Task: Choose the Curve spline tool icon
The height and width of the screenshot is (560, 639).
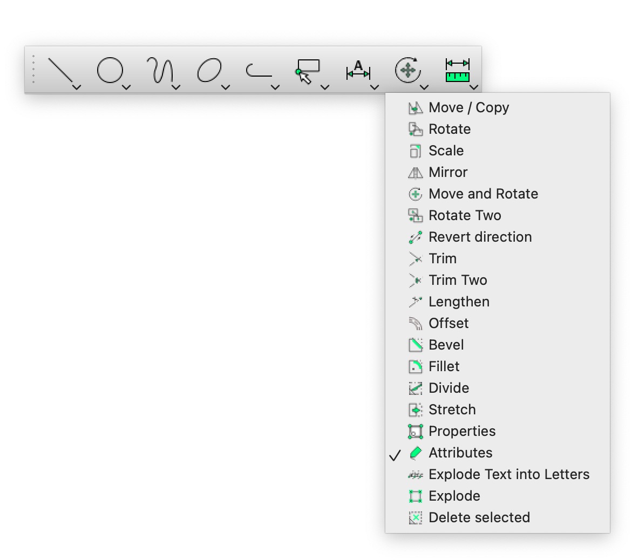Action: [159, 70]
